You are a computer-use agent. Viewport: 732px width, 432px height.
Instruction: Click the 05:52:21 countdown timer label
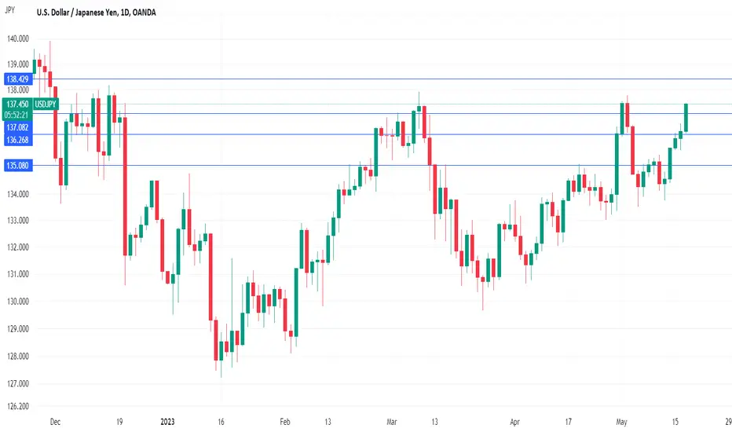16,115
